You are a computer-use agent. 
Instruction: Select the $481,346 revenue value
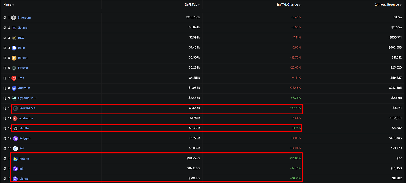395,138
